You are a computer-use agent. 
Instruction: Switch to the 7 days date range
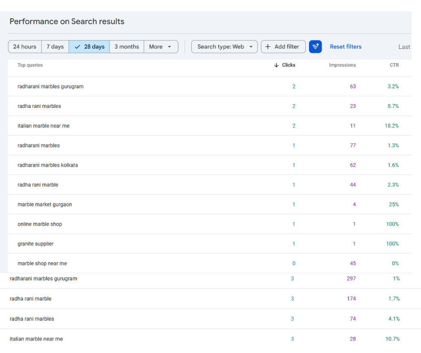(x=55, y=47)
